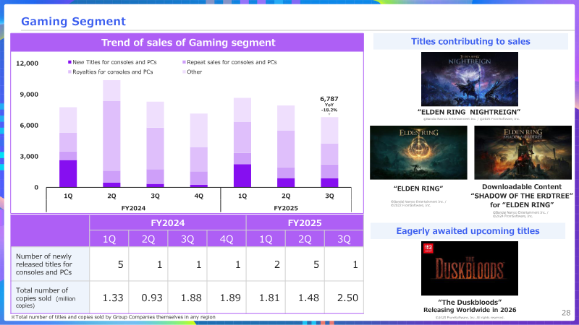Click the "YoY -18.2%" annotation
The width and height of the screenshot is (579, 325).
(x=329, y=107)
